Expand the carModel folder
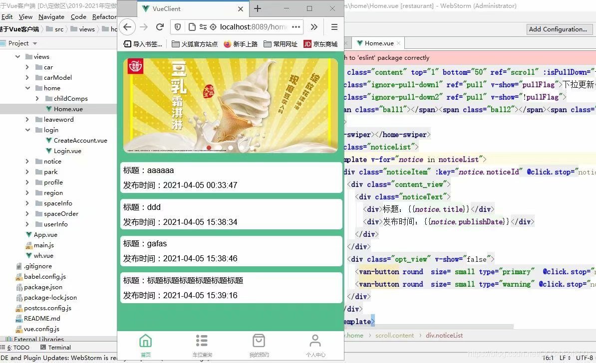Image resolution: width=596 pixels, height=363 pixels. coord(27,77)
